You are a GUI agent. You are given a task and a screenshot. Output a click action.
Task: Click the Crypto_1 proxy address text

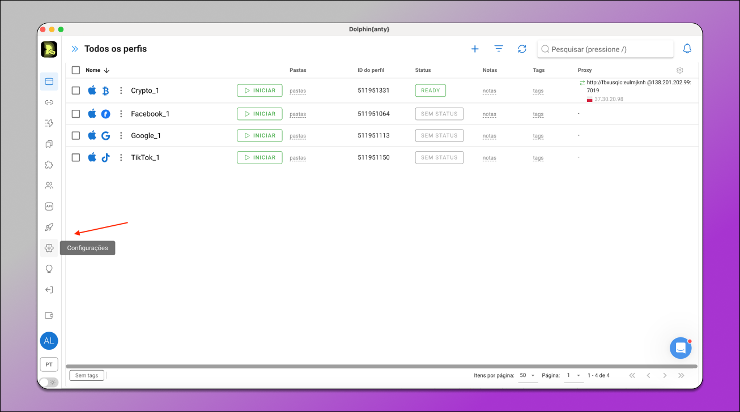click(639, 86)
